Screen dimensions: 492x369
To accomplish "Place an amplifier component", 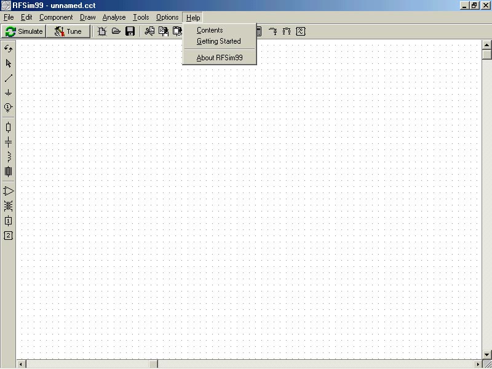I will (x=9, y=191).
